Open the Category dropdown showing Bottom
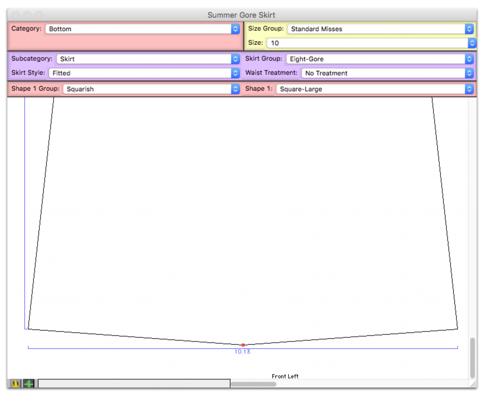The image size is (484, 396). coord(142,29)
